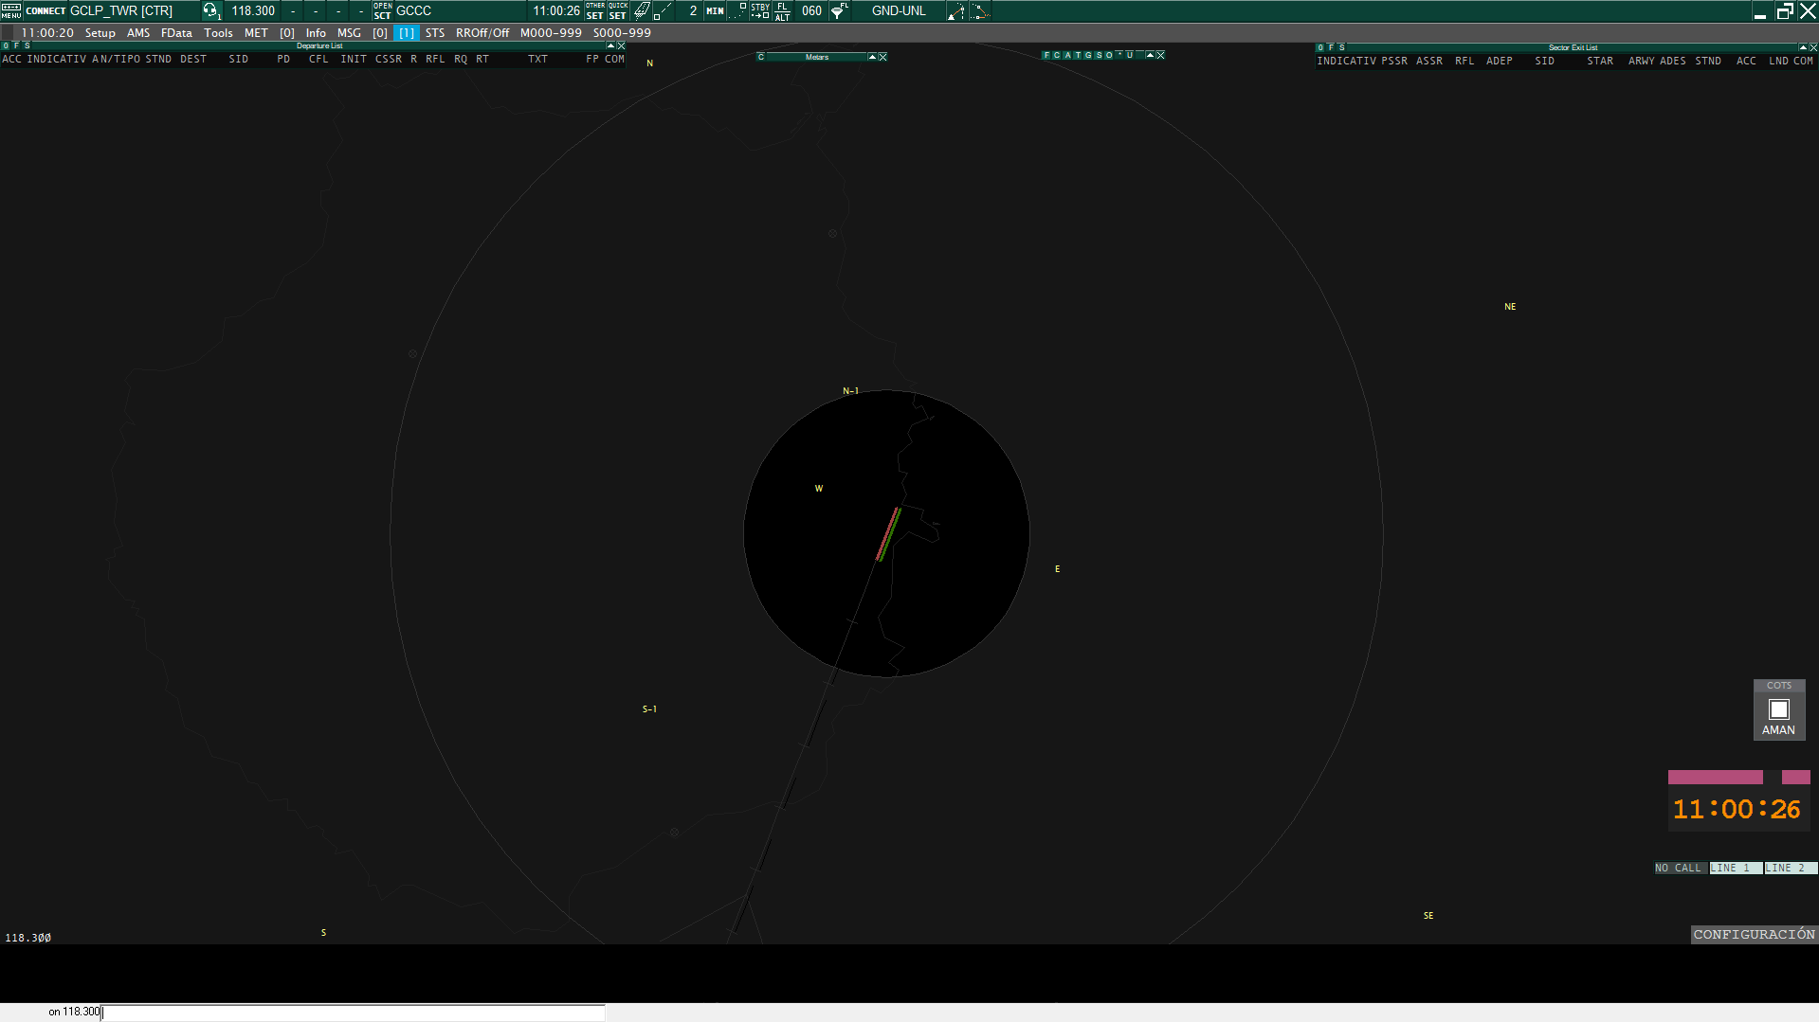This screenshot has height=1022, width=1819.
Task: Select the LINE 1 button
Action: click(x=1735, y=869)
